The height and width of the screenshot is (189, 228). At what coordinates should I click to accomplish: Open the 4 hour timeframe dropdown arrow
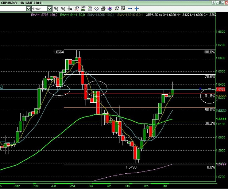50,9
